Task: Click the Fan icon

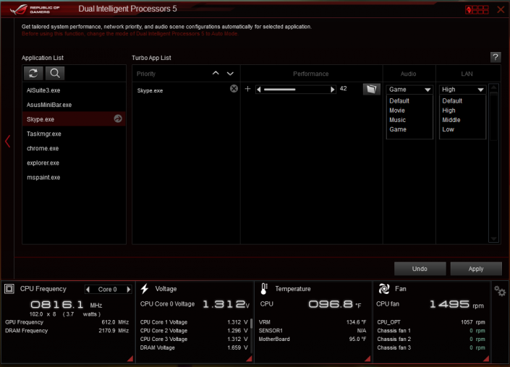Action: [x=384, y=288]
